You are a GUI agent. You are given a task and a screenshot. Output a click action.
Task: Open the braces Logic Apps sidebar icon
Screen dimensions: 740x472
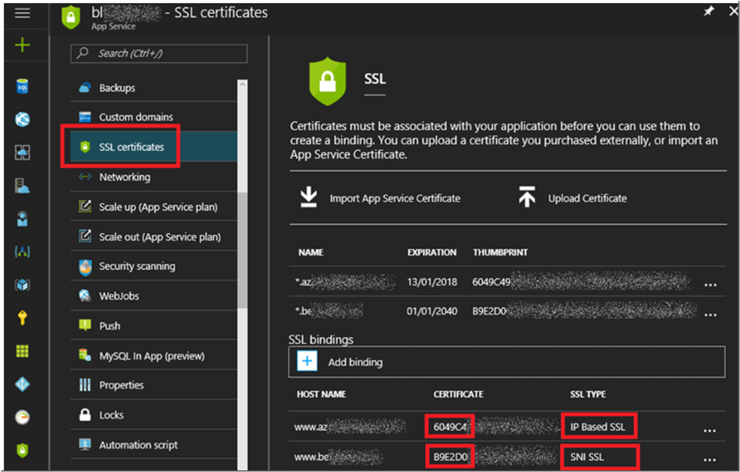coord(22,252)
